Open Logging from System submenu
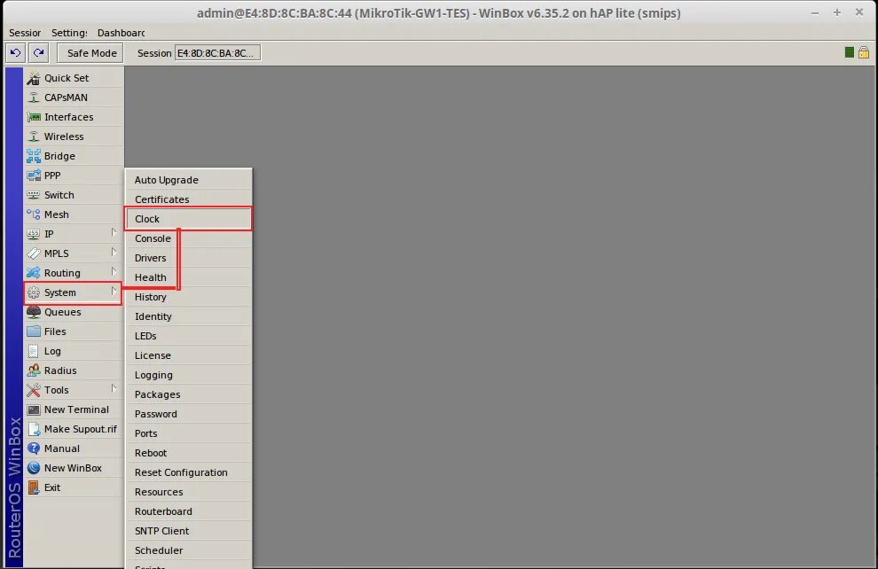878x569 pixels. (x=189, y=376)
